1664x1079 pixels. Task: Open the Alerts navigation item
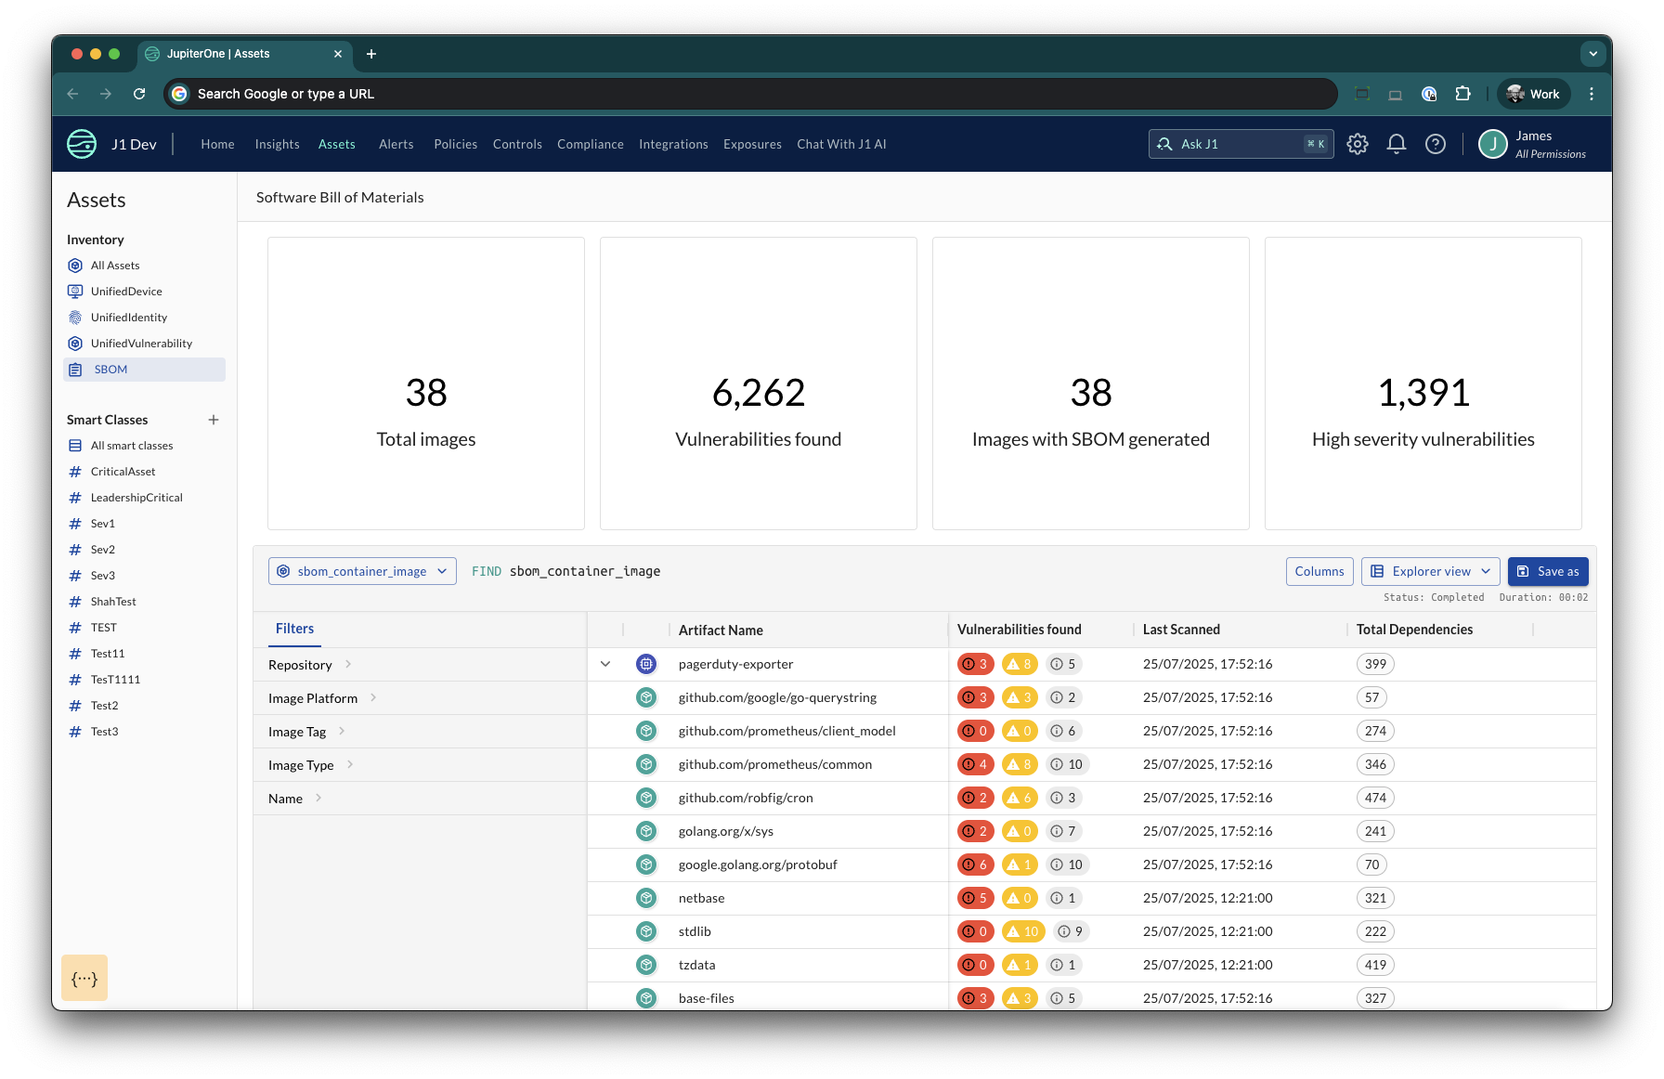tap(396, 144)
